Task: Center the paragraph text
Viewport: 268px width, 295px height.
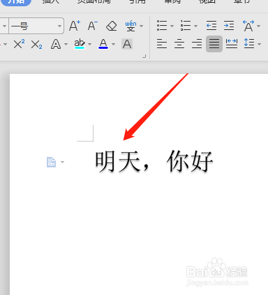Action: [x=179, y=44]
